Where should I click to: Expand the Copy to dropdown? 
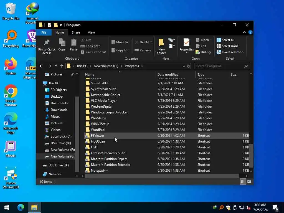click(x=129, y=50)
